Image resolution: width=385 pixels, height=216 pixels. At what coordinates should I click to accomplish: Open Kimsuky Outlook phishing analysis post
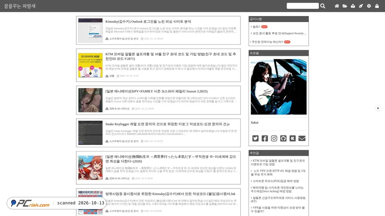148,22
